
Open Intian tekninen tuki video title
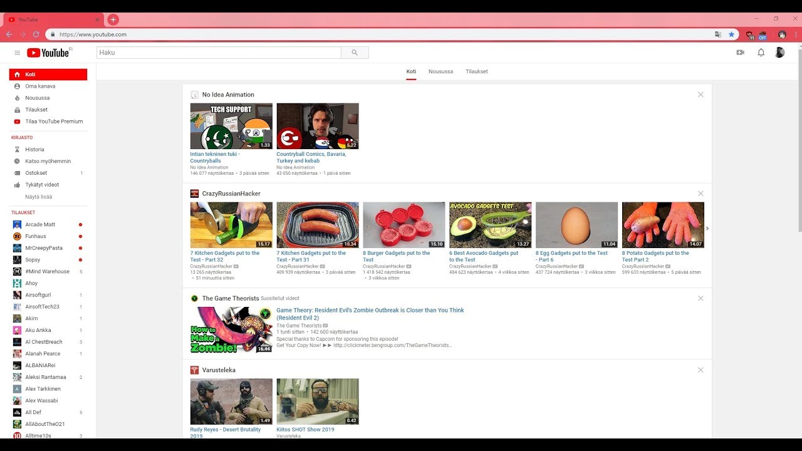215,157
